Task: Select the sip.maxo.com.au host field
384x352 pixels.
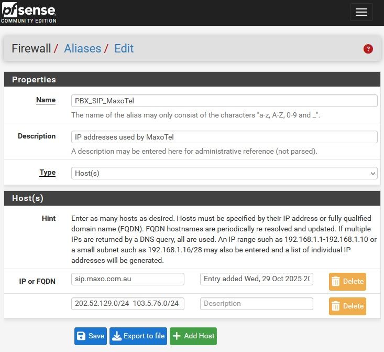Action: [128, 279]
